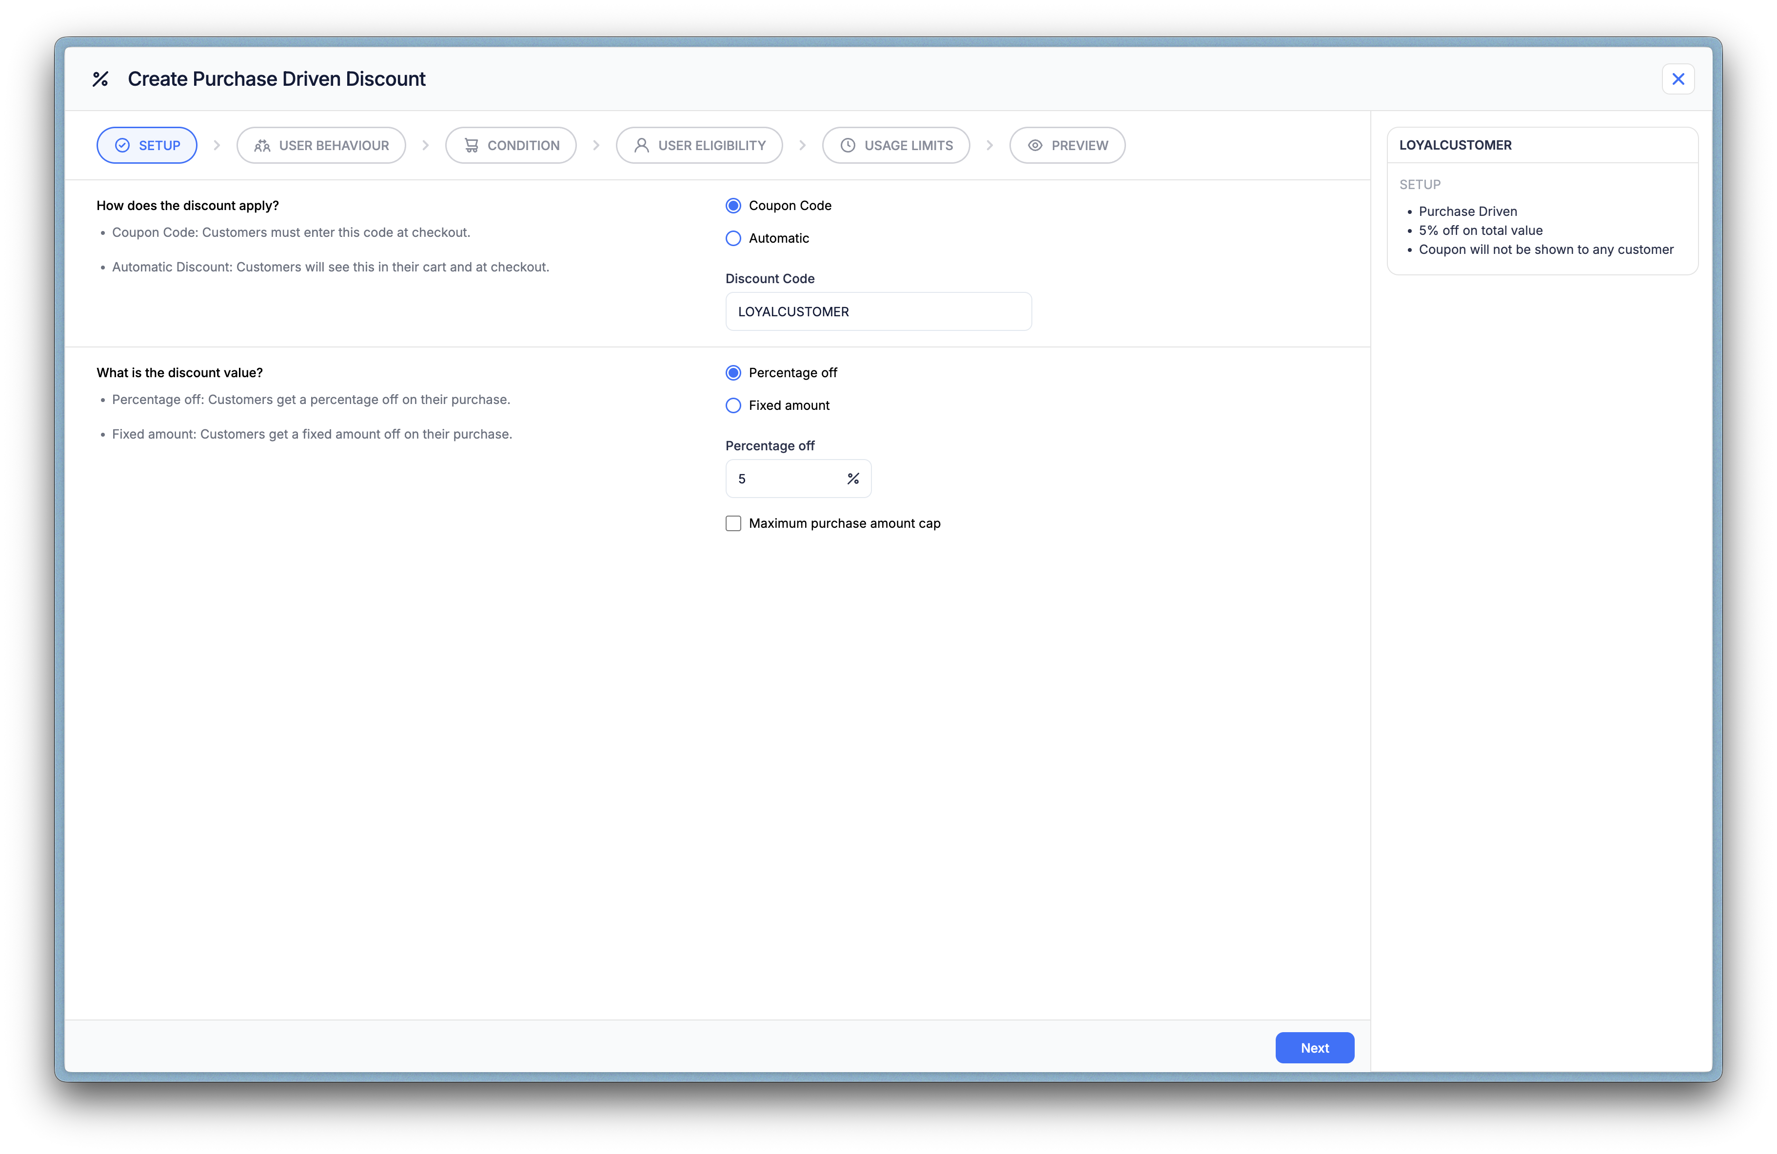Image resolution: width=1777 pixels, height=1154 pixels.
Task: Click the percent symbol in Percentage off field
Action: [853, 479]
